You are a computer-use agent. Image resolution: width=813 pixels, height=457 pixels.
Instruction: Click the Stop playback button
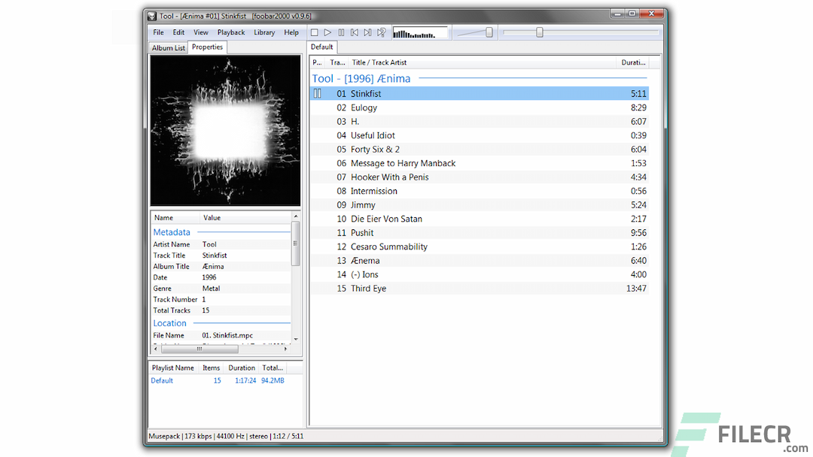pos(315,32)
